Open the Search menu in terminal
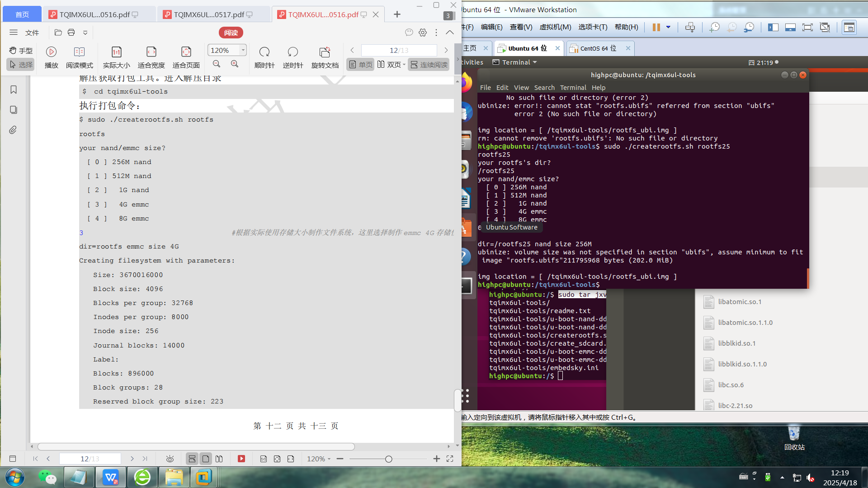The width and height of the screenshot is (868, 488). [x=544, y=88]
